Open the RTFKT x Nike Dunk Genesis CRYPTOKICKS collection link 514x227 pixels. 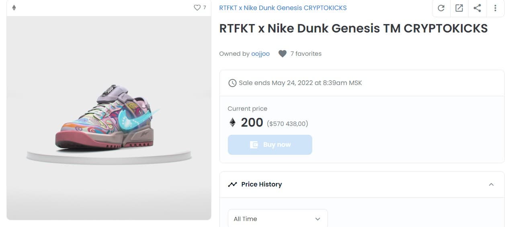click(x=283, y=8)
